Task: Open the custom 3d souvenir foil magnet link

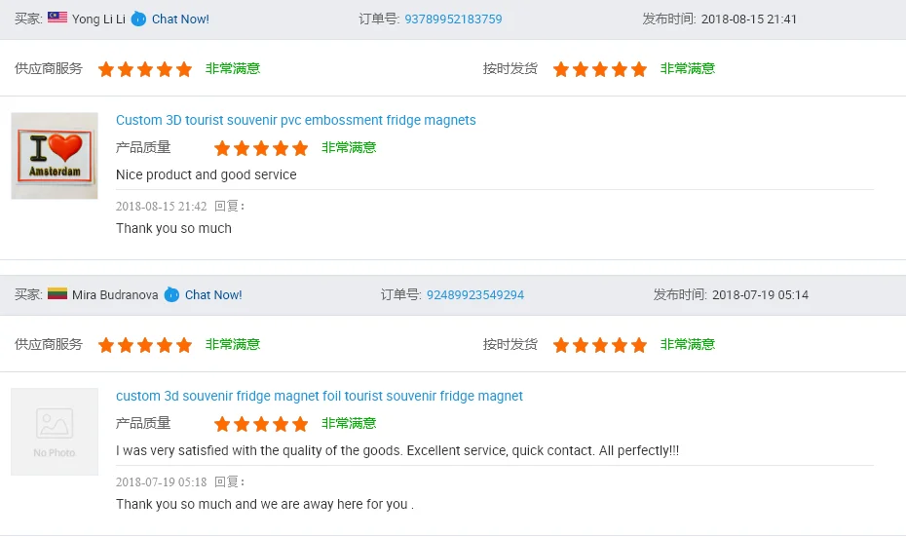Action: 319,396
